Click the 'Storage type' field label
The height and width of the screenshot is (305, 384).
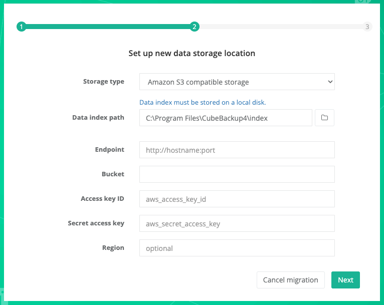(103, 82)
